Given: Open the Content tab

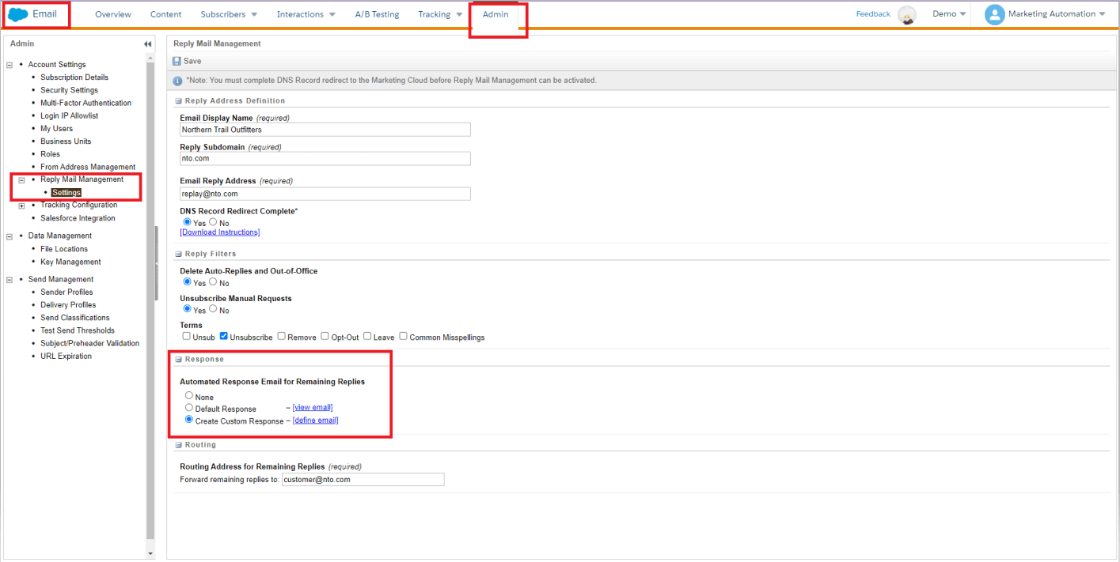Looking at the screenshot, I should click(x=165, y=14).
